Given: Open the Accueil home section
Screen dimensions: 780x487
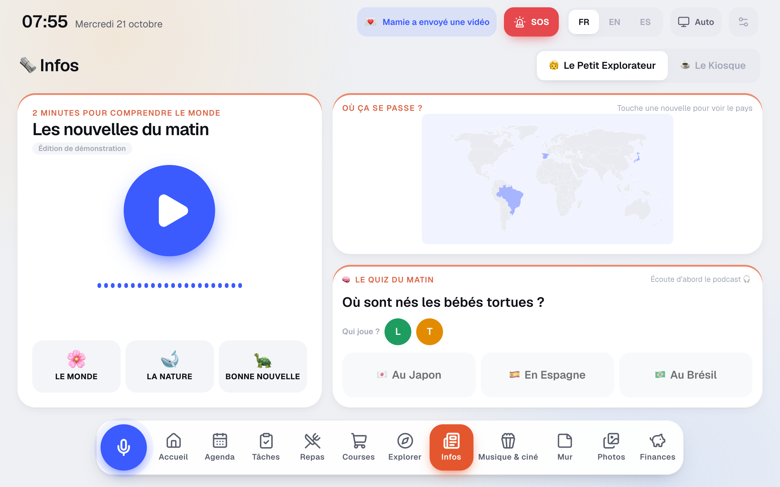Looking at the screenshot, I should point(173,447).
